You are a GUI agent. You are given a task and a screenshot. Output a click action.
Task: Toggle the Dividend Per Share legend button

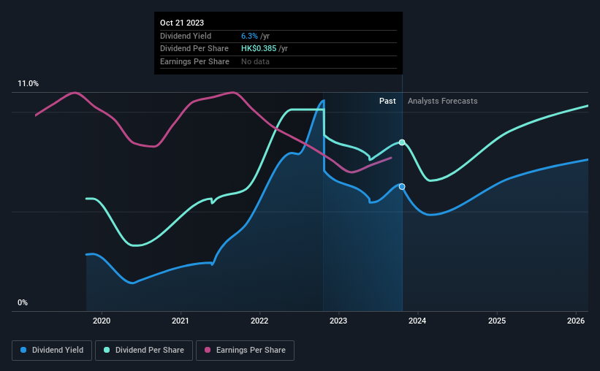(144, 351)
